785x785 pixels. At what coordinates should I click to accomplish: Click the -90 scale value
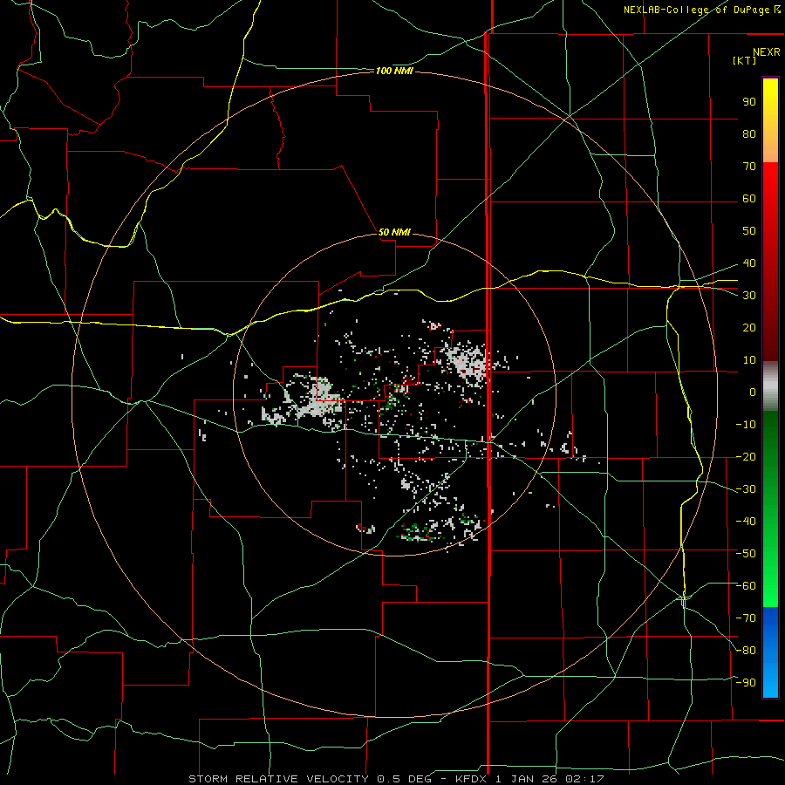pos(746,682)
